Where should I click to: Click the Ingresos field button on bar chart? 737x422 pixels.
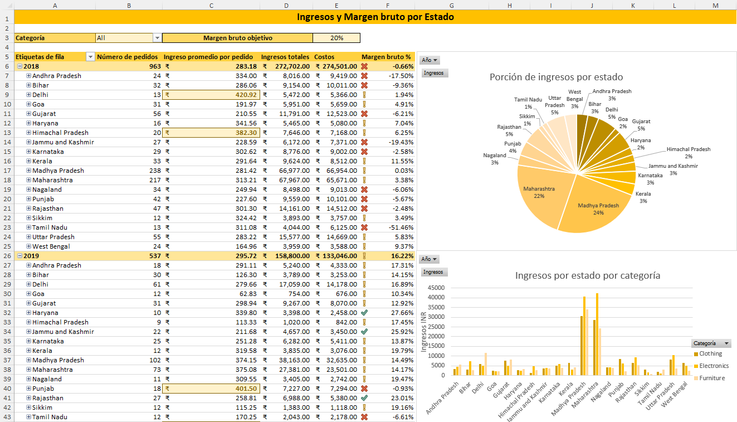coord(434,272)
